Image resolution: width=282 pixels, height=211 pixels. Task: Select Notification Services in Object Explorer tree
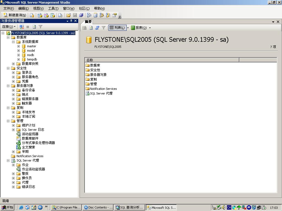[30, 156]
